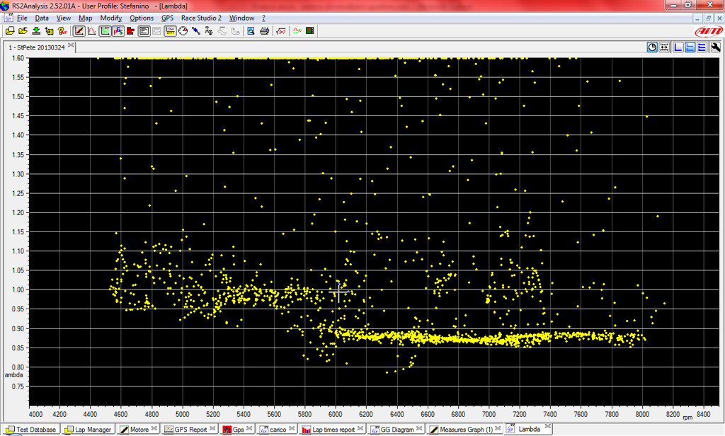Close the Lambda tab
This screenshot has width=725, height=436.
click(548, 426)
